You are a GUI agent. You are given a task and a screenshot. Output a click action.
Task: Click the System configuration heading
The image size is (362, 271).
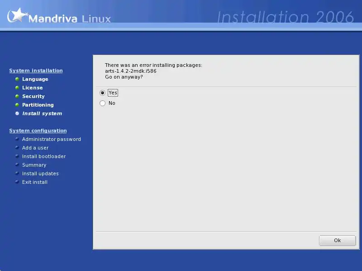pyautogui.click(x=38, y=131)
